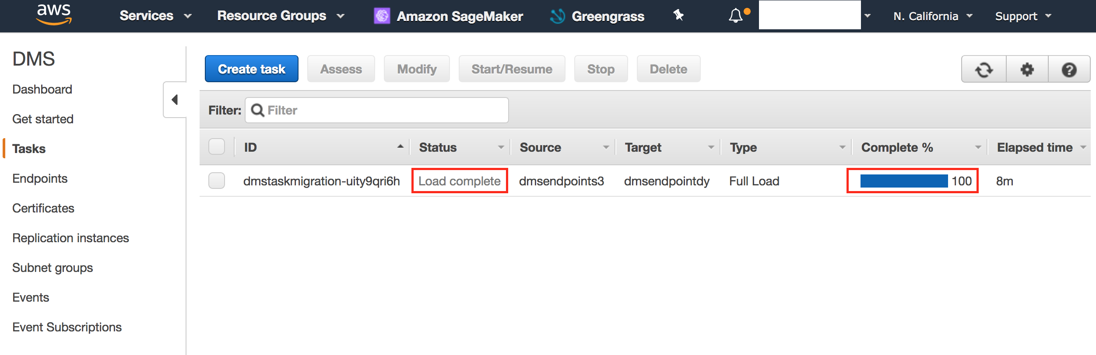
Task: Select the dmstaskmigration-uity9qri6h task checkbox
Action: [217, 181]
